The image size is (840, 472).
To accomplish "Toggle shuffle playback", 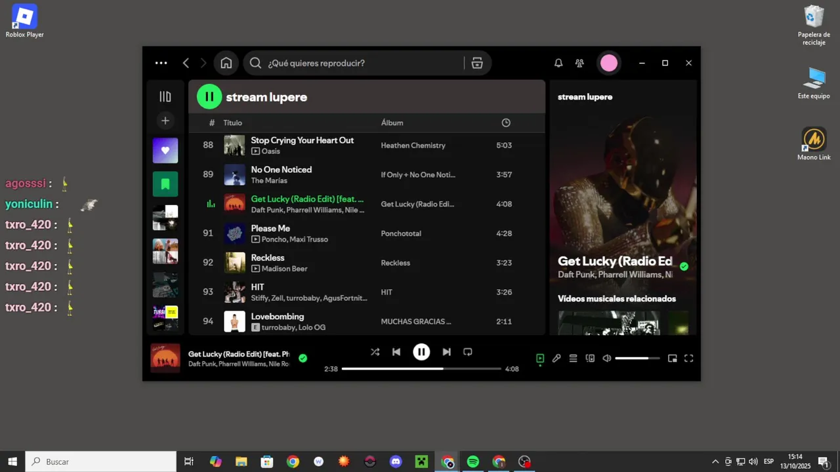I will 375,352.
